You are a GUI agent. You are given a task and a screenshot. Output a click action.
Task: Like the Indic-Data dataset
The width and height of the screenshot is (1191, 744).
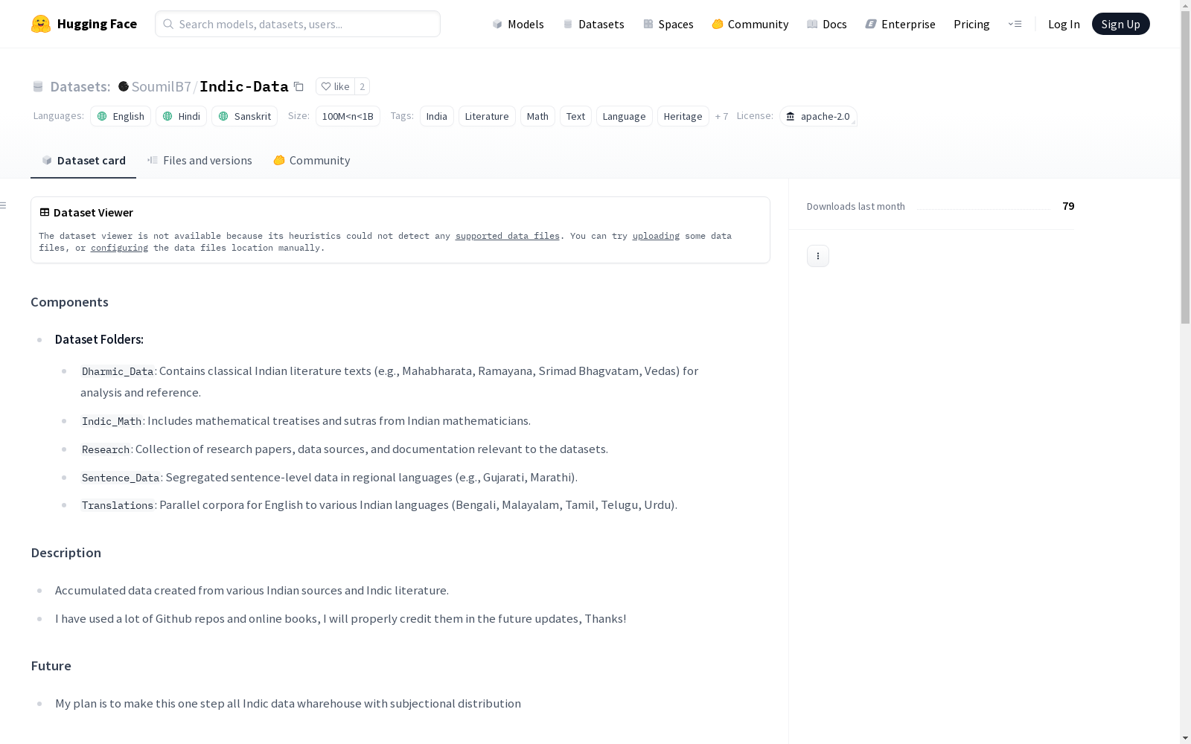tap(335, 86)
